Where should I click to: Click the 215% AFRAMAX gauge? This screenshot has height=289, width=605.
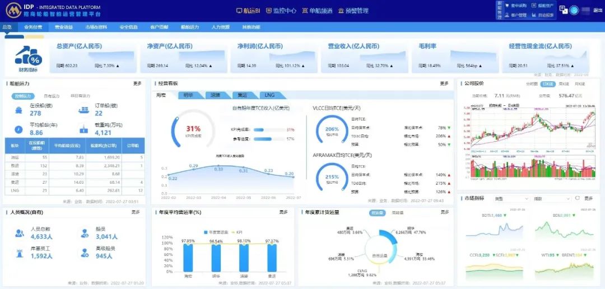click(x=332, y=178)
